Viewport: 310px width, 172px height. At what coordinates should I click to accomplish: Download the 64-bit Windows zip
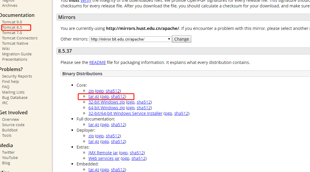106,108
